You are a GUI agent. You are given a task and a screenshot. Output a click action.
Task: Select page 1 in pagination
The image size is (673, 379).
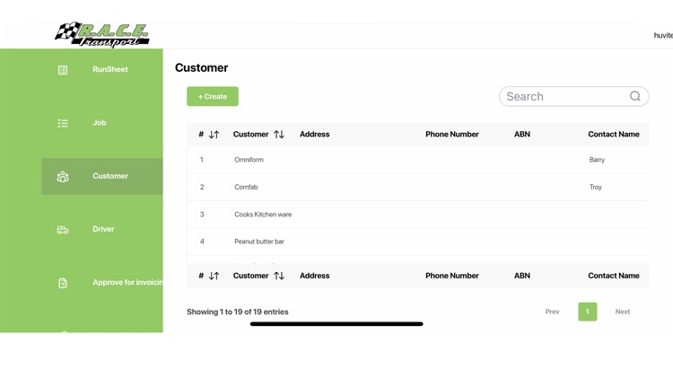(588, 312)
